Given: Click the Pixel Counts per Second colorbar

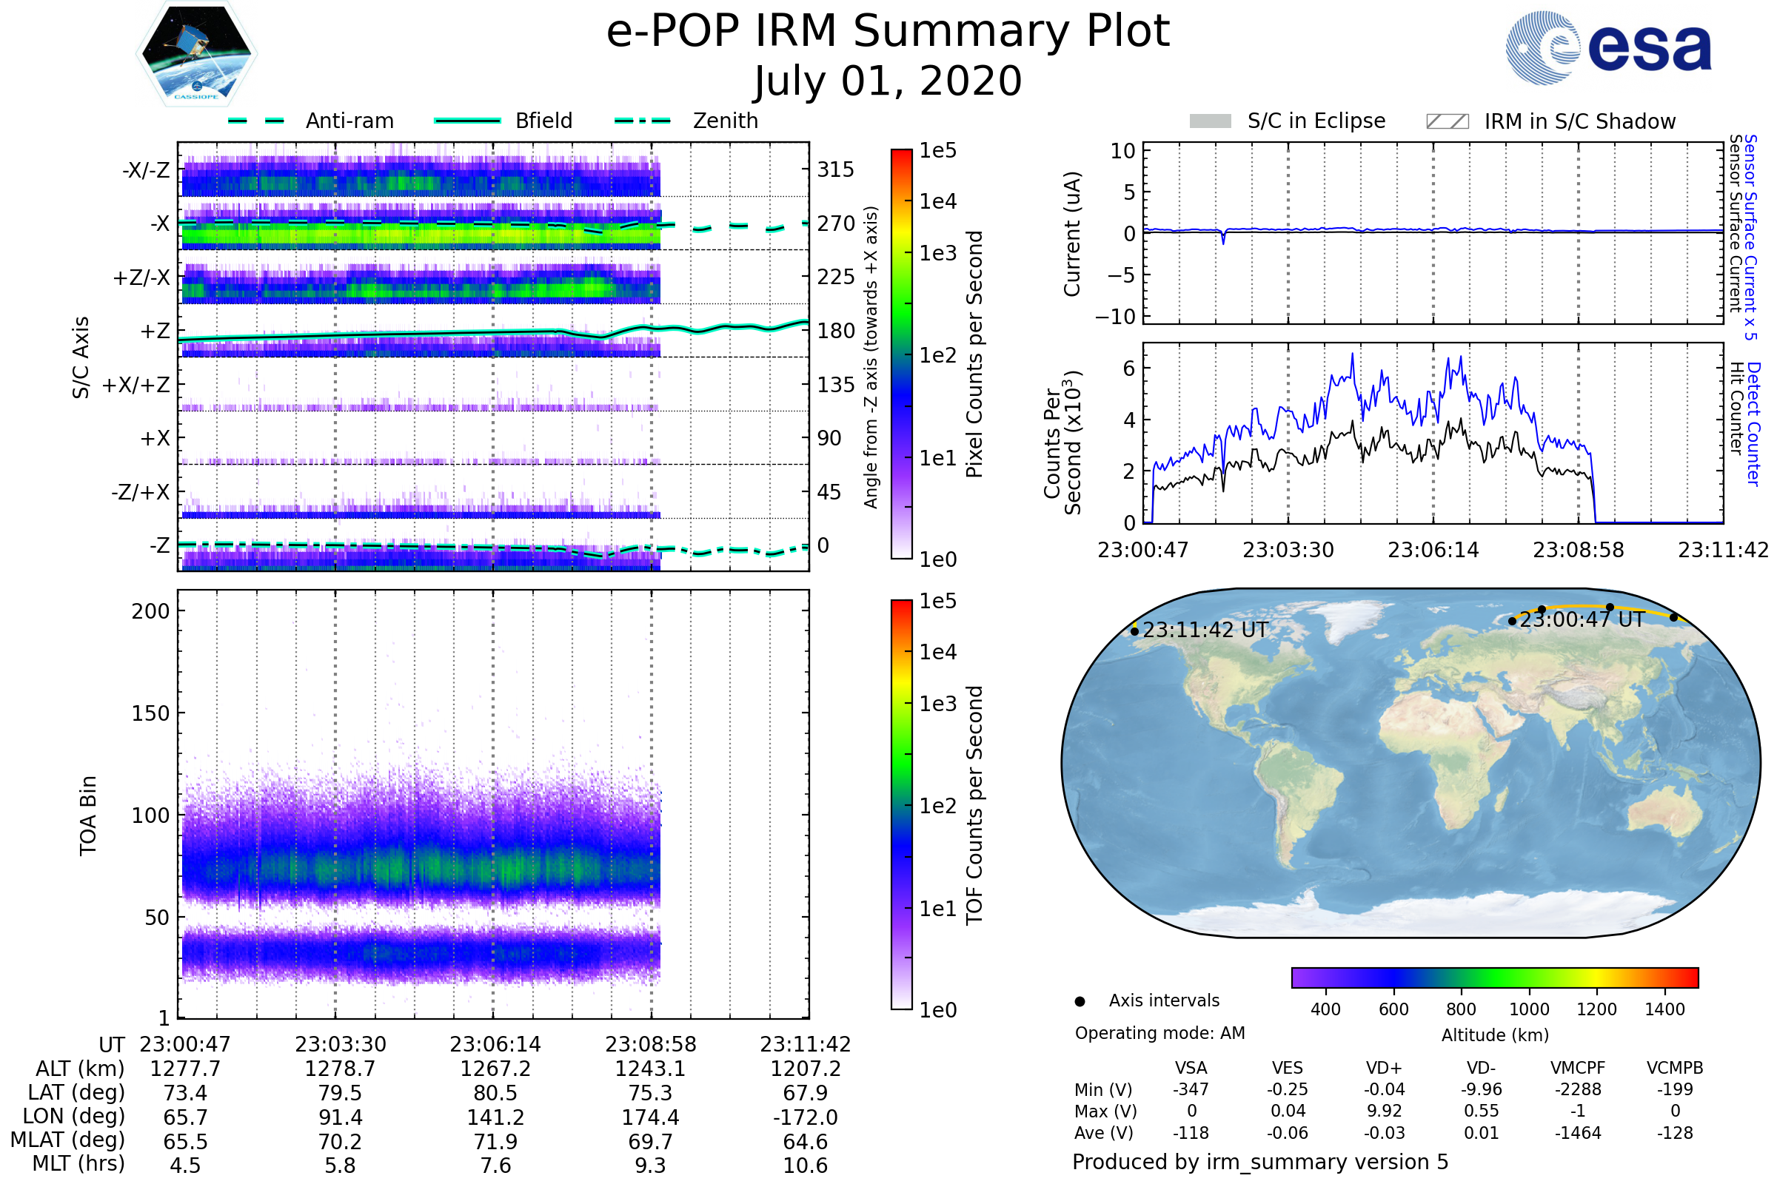Looking at the screenshot, I should (x=901, y=355).
